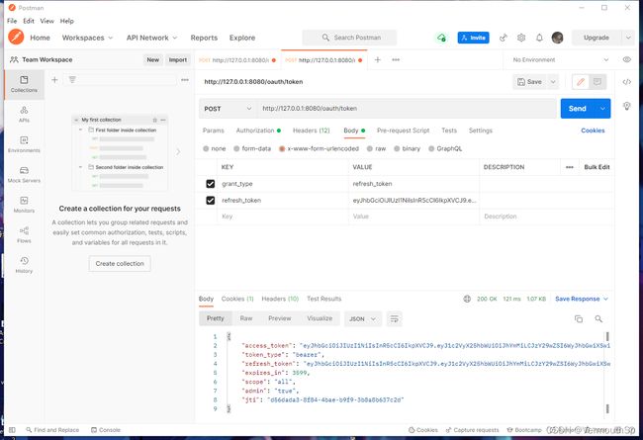
Task: Open the JSON format dropdown
Action: coord(362,318)
